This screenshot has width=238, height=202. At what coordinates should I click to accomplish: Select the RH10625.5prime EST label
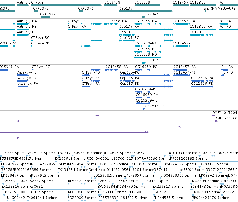[117, 153]
